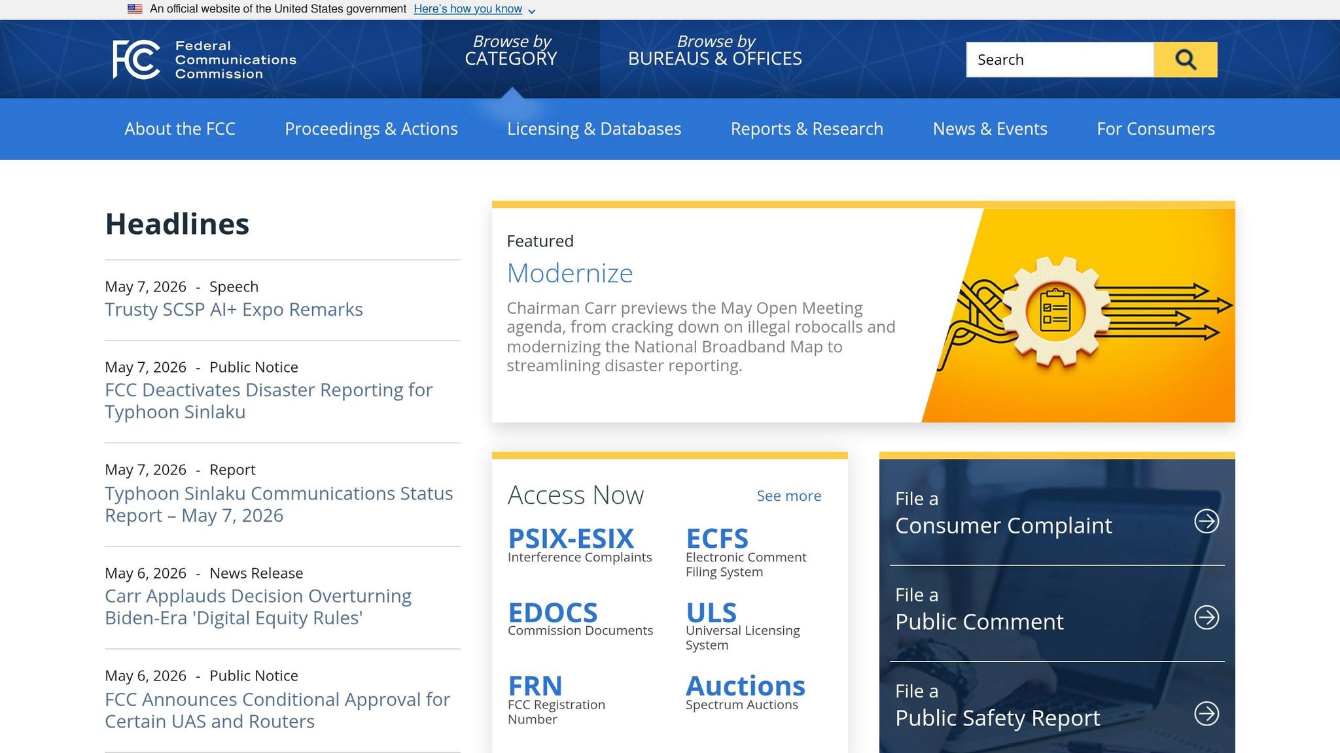This screenshot has width=1340, height=753.
Task: Switch to Browse by Bureaus & Offices tab
Action: pos(714,50)
